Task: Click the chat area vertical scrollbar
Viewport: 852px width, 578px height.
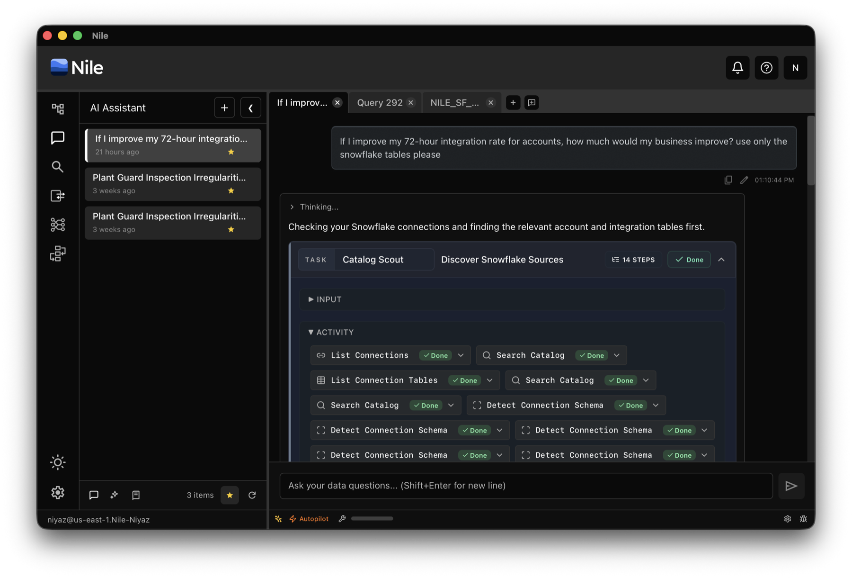Action: coord(811,151)
